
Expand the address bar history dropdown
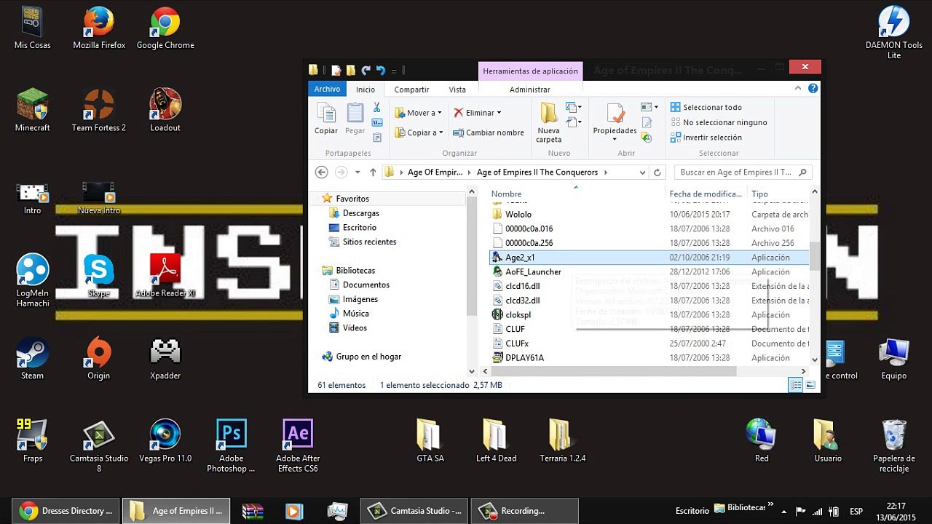642,172
